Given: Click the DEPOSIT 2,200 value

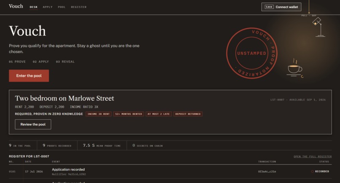Looking at the screenshot, I should [x=52, y=107].
